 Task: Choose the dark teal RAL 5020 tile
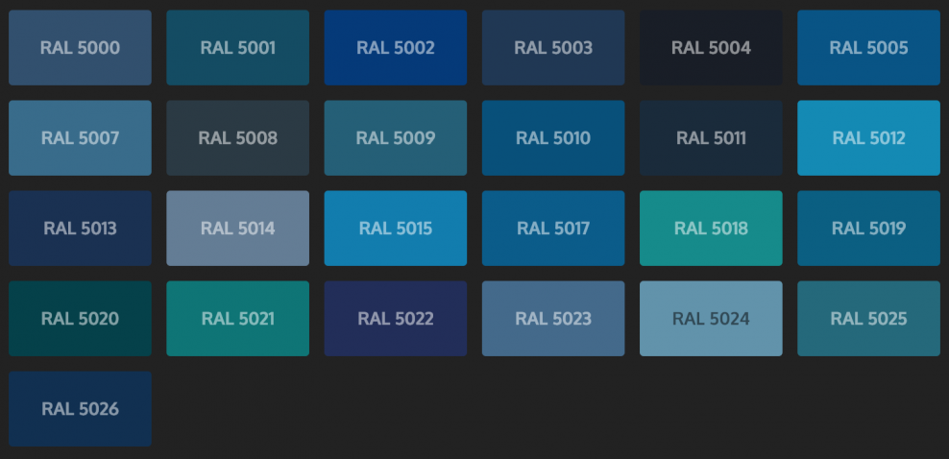point(80,319)
